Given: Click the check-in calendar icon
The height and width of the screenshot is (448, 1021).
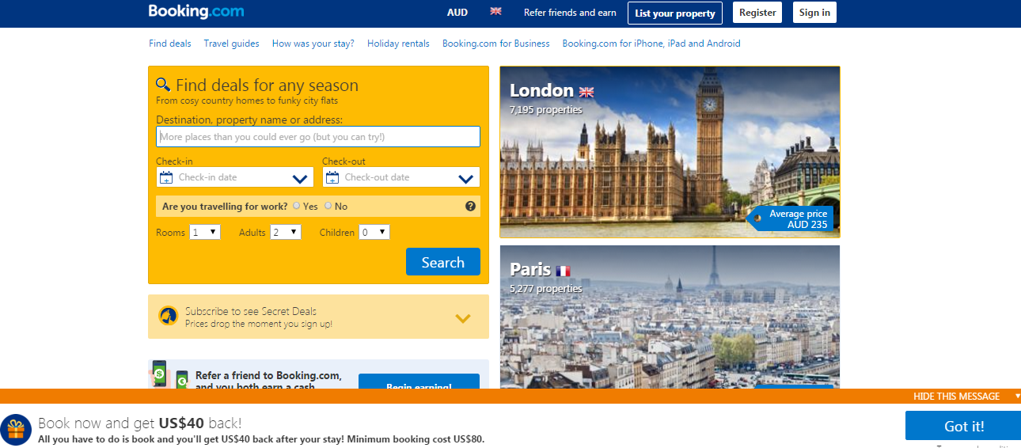Looking at the screenshot, I should (166, 177).
